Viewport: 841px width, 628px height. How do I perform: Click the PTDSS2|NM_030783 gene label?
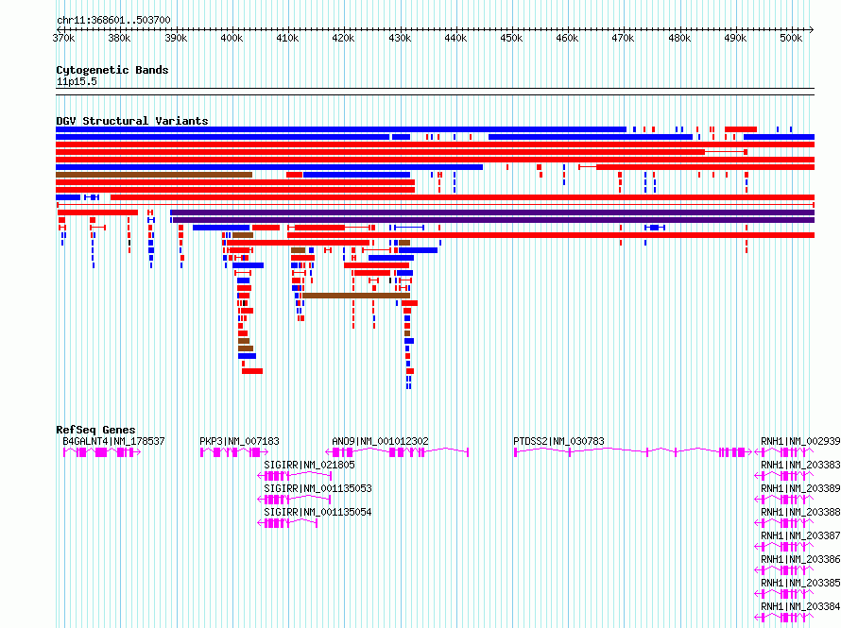558,441
